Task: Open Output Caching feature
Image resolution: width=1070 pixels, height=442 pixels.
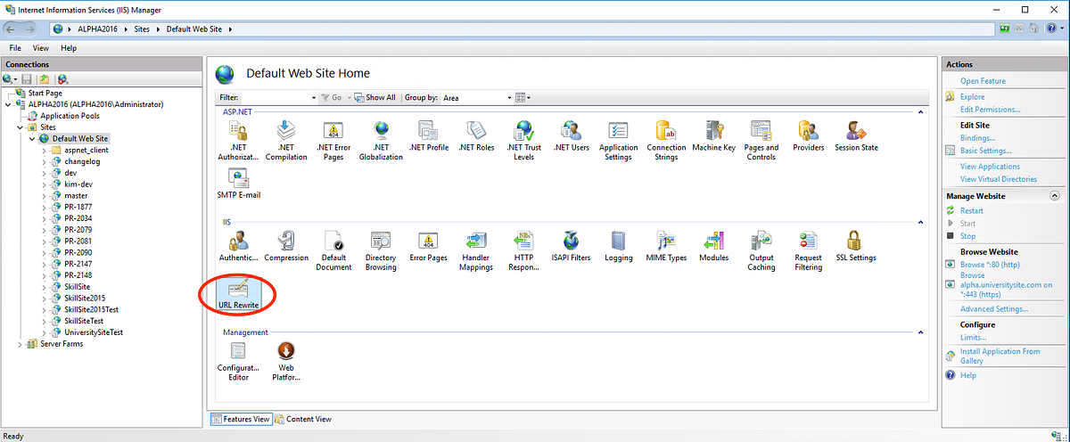Action: 761,250
